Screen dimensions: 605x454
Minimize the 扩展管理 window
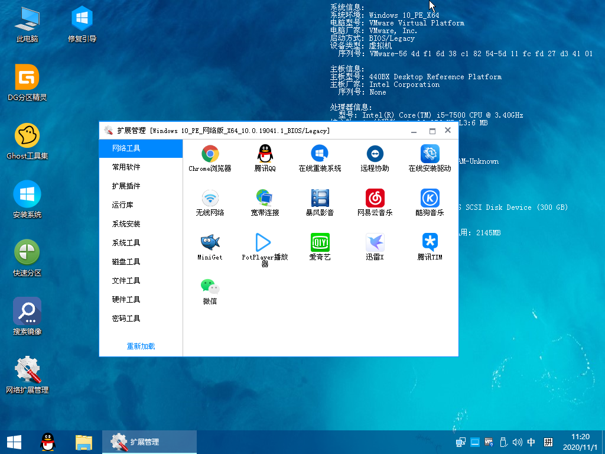414,131
